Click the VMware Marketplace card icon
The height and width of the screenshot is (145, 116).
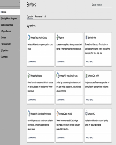tap(29, 75)
